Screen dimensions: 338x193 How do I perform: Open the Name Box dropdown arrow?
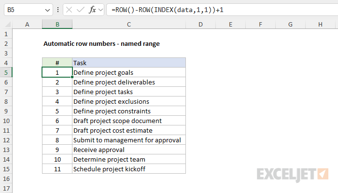[x=47, y=10]
